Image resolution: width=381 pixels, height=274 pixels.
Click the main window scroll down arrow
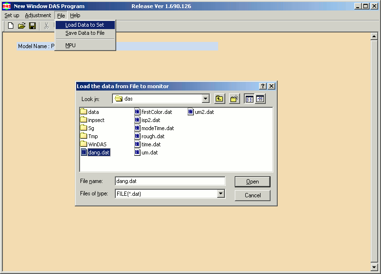click(374, 267)
